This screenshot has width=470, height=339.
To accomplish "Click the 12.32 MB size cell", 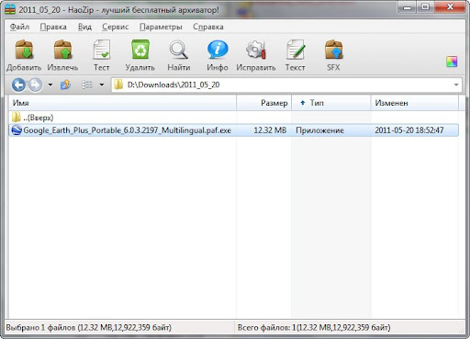I will coord(270,130).
